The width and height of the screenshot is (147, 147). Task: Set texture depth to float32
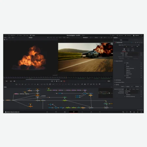point(137,89)
